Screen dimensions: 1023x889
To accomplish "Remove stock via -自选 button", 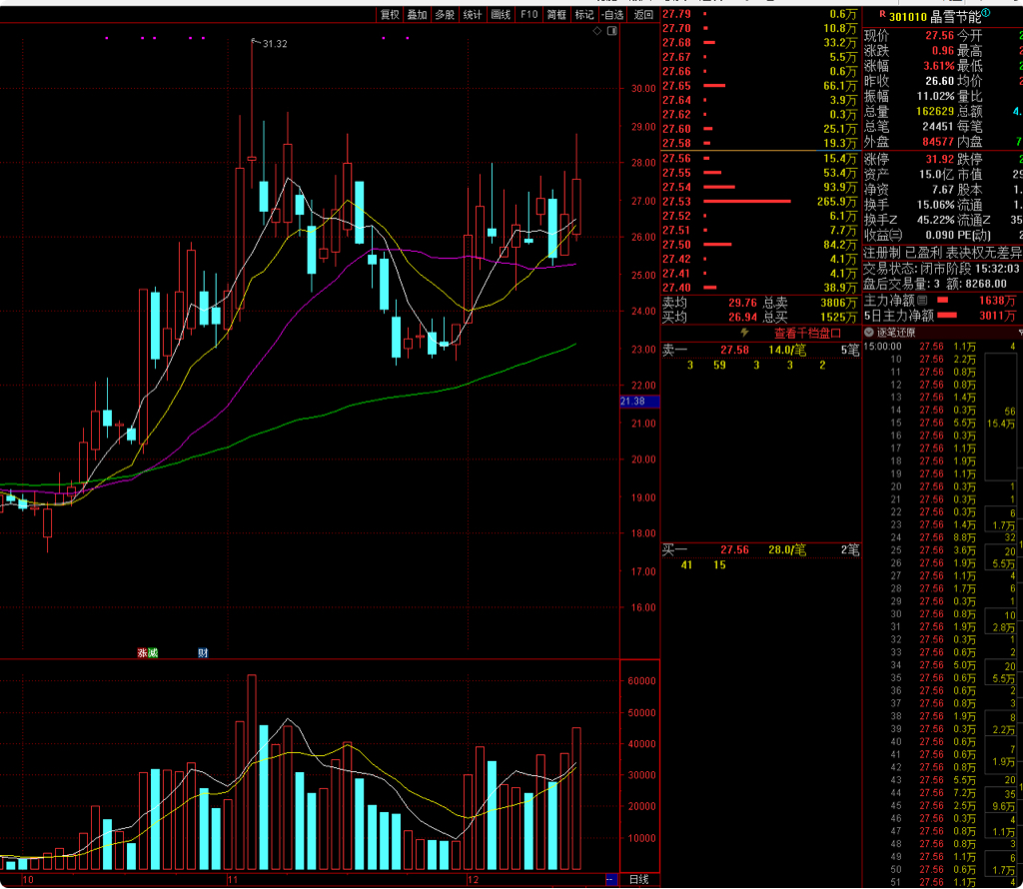I will pyautogui.click(x=612, y=14).
